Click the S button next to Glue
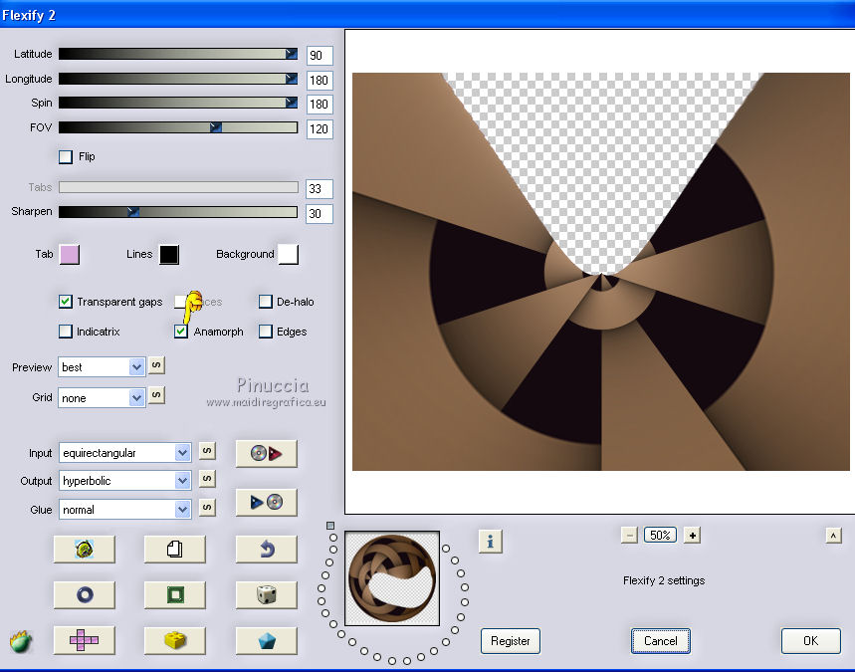 click(207, 508)
